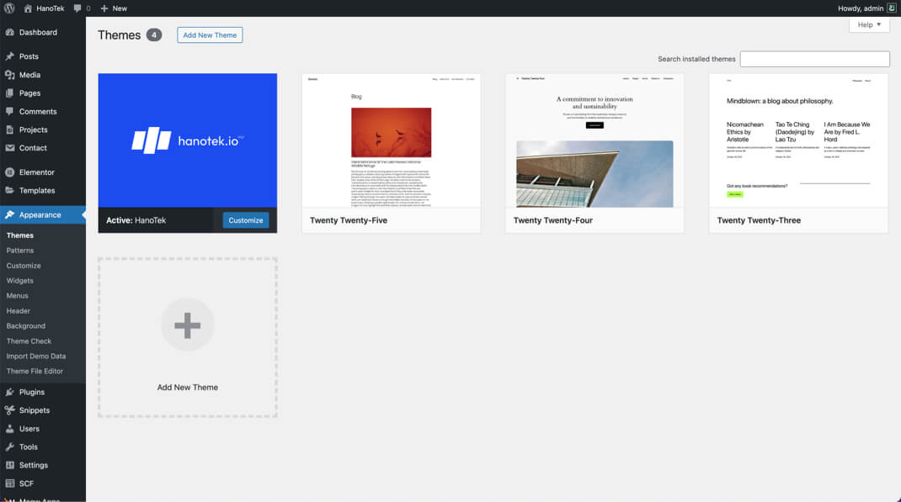This screenshot has width=901, height=502.
Task: Open the Twenty Twenty-Four theme thumbnail
Action: tap(594, 140)
